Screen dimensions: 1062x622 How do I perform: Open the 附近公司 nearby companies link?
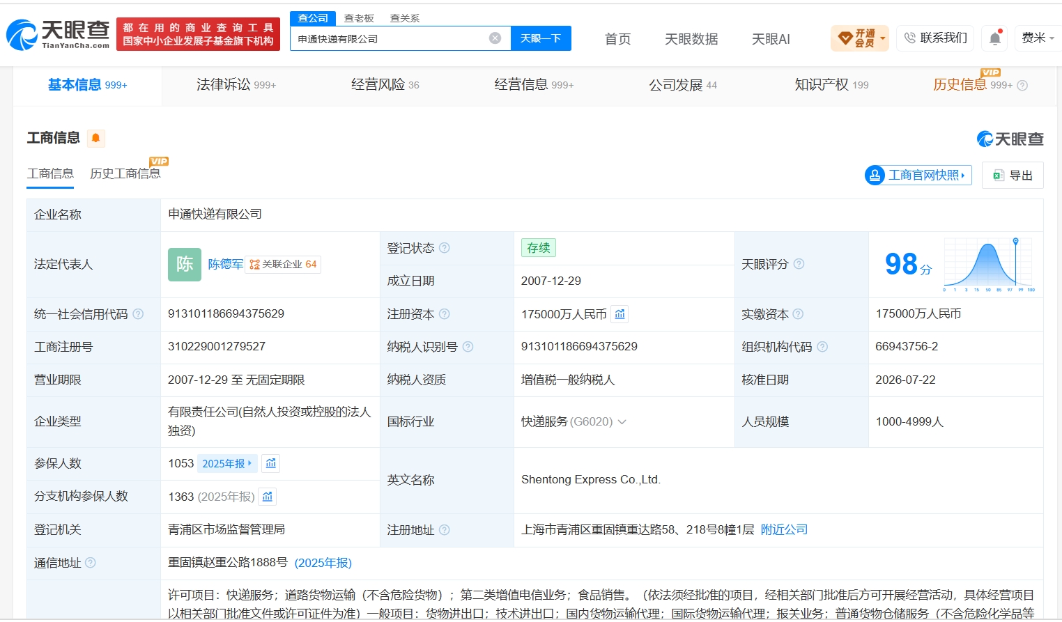pos(784,530)
